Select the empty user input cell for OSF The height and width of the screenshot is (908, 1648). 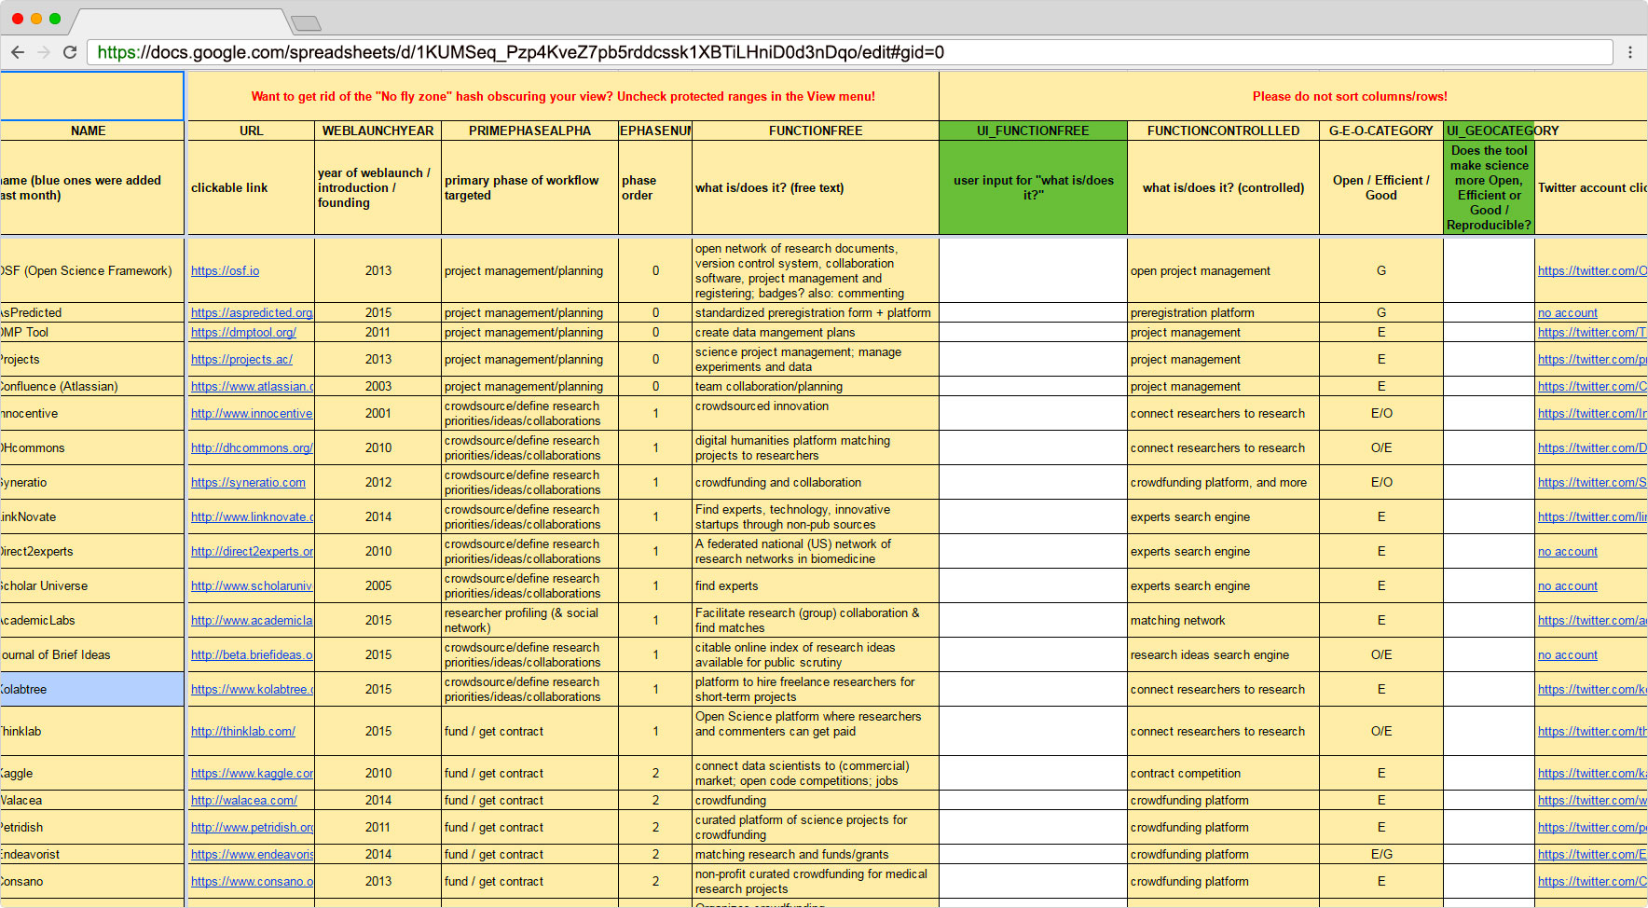(x=1033, y=271)
